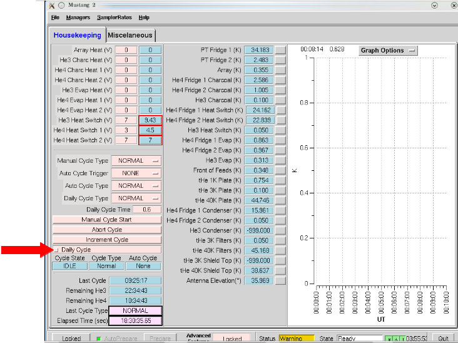Click the Manual Cycle Start button
The height and width of the screenshot is (343, 458).
[107, 220]
